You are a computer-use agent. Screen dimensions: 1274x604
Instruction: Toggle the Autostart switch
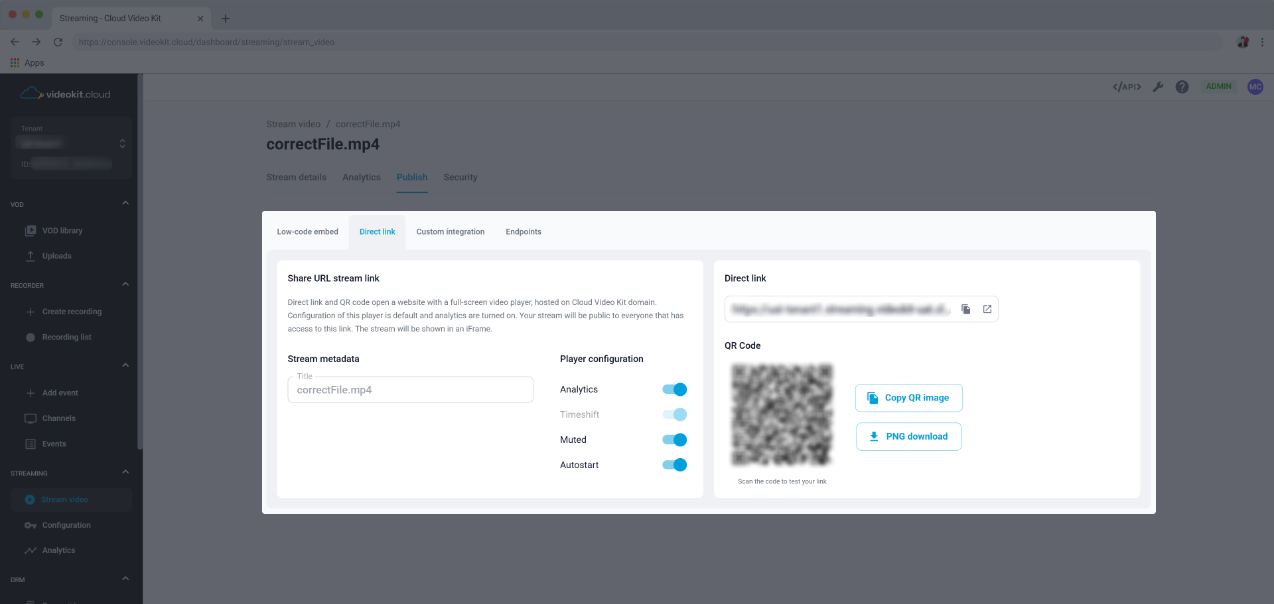point(675,465)
